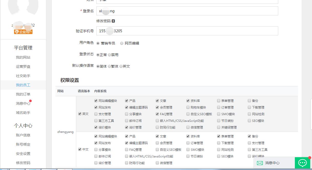Click the green chat bubble icon
This screenshot has width=312, height=170.
(303, 163)
